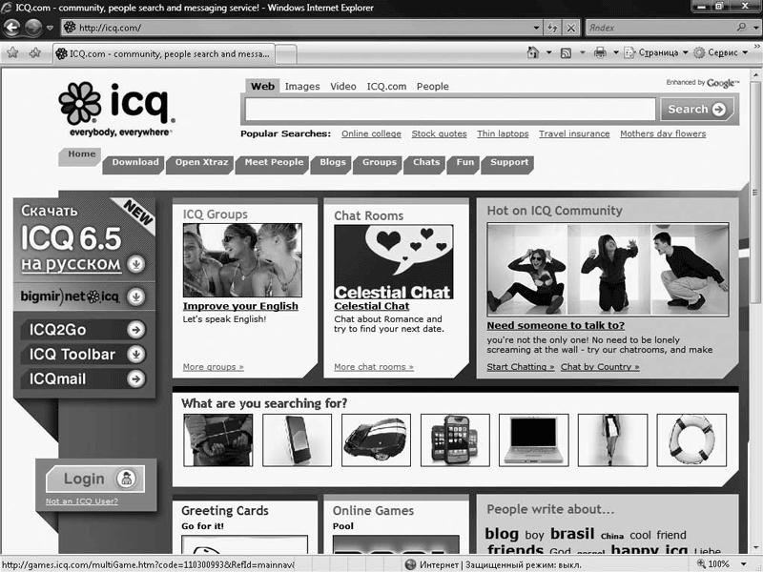The image size is (763, 572).
Task: Select the Video search tab
Action: click(343, 87)
